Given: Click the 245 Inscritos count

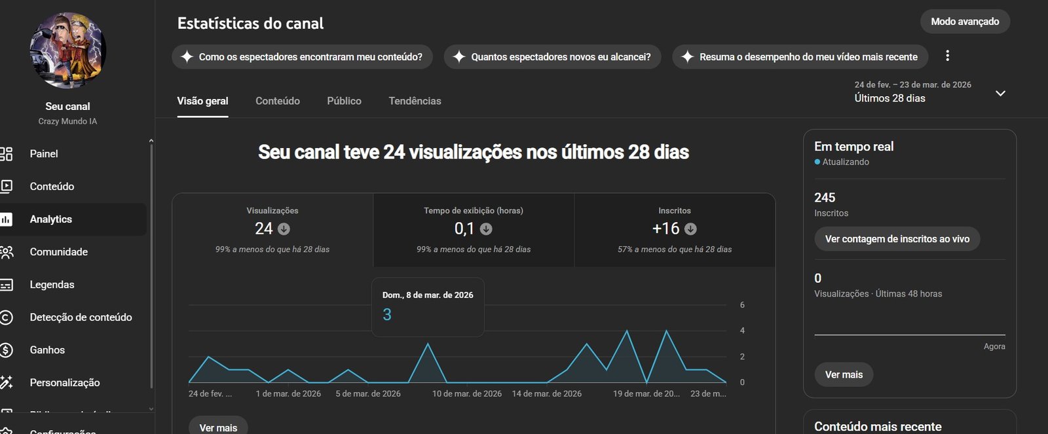Looking at the screenshot, I should click(825, 198).
